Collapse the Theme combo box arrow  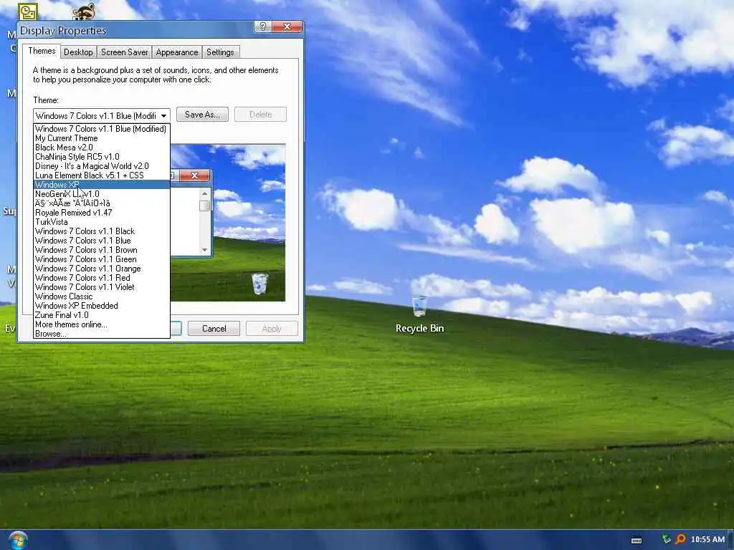(x=164, y=115)
